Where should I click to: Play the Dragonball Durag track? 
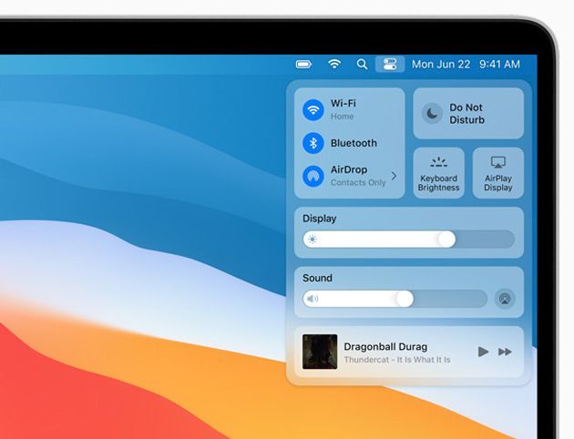[483, 352]
